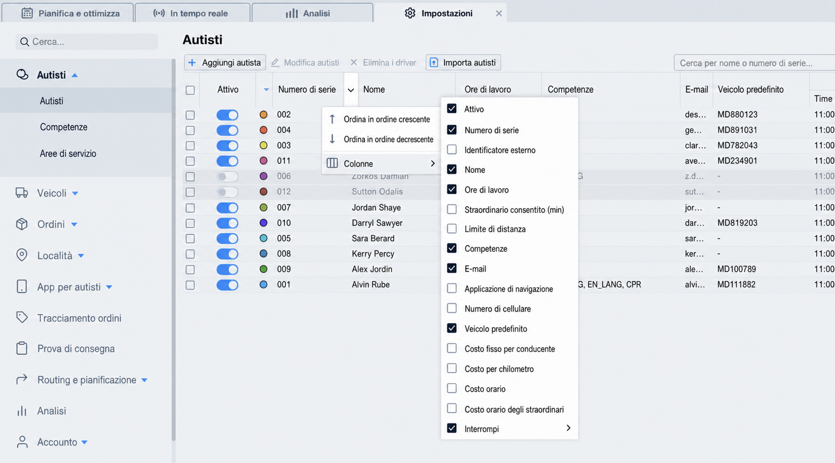The image size is (835, 463).
Task: Toggle active switch for driver 006
Action: click(227, 177)
